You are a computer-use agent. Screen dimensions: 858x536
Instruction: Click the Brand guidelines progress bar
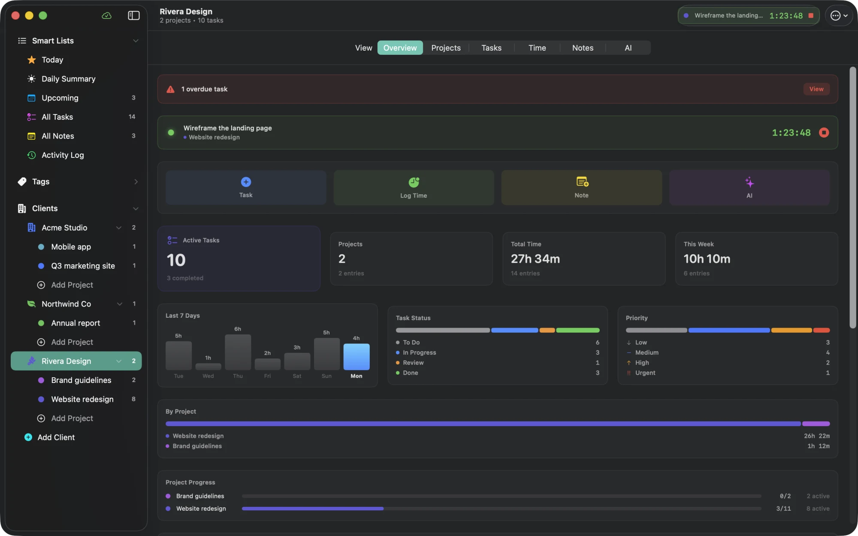click(x=502, y=496)
